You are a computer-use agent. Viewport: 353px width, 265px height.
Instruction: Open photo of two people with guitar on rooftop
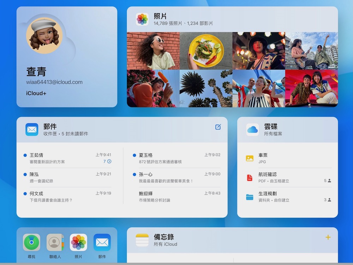(312, 51)
